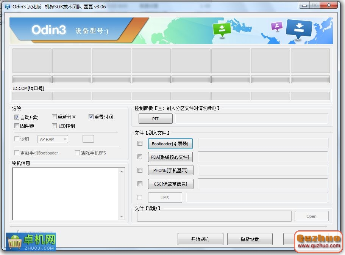Toggle the 自动启动 checkbox
345x255 pixels.
click(x=17, y=117)
